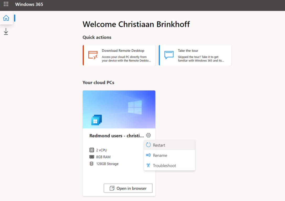Click the Troubleshoot antenna icon
This screenshot has width=285, height=201.
148,166
